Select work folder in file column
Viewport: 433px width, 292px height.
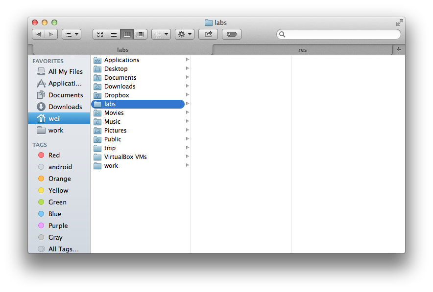pyautogui.click(x=141, y=166)
